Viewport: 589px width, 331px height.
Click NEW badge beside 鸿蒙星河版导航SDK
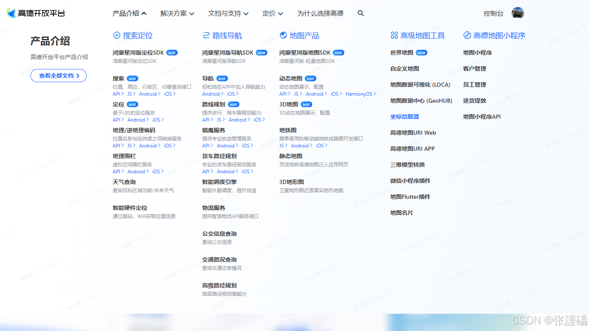(261, 53)
